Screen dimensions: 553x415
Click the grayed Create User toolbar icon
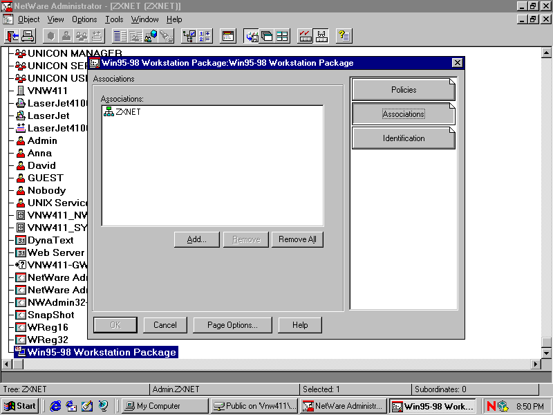pyautogui.click(x=66, y=36)
